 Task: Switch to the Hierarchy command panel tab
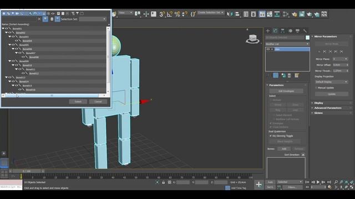click(282, 31)
